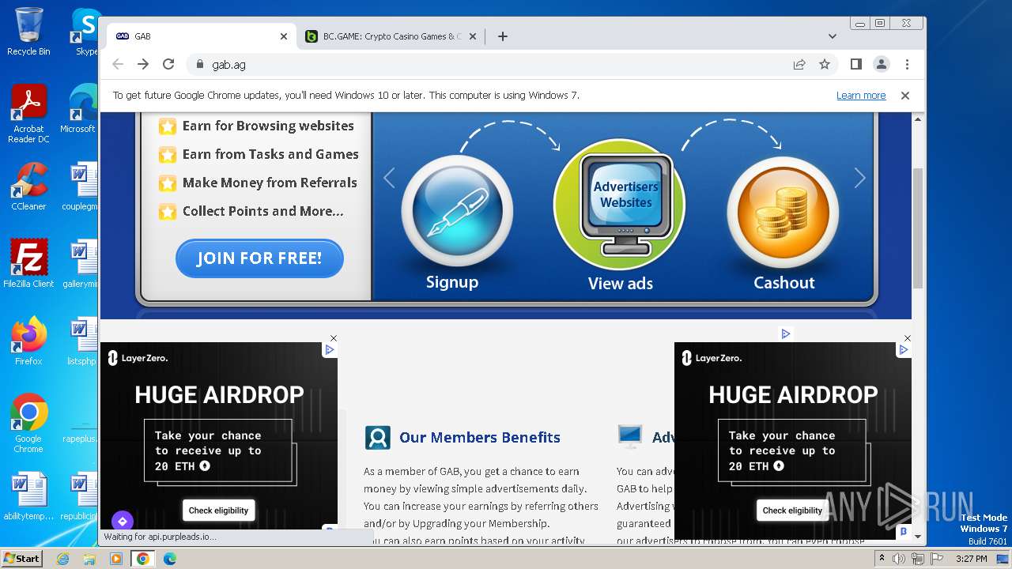Close the GAB tab

tap(284, 36)
